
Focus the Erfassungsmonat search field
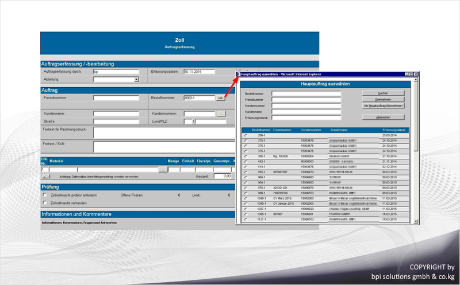[x=306, y=118]
